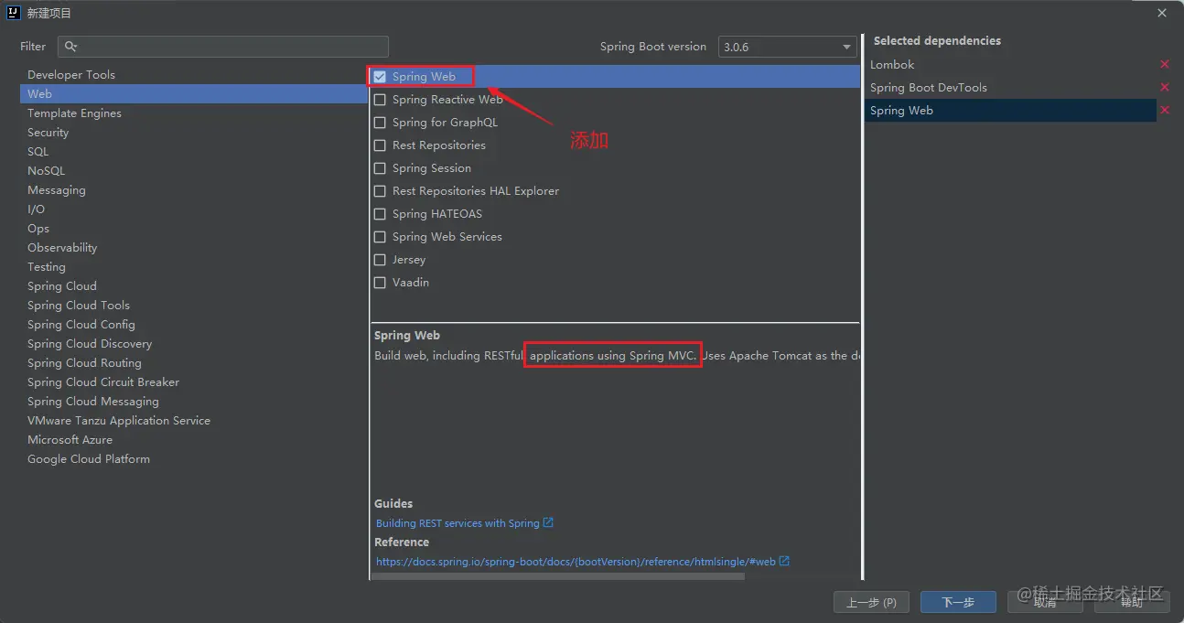This screenshot has width=1184, height=623.
Task: Tick the Vaadin checkbox
Action: pos(380,283)
